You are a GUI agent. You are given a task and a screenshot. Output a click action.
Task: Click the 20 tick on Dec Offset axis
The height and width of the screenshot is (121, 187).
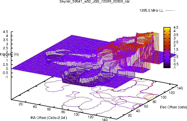pos(130,115)
